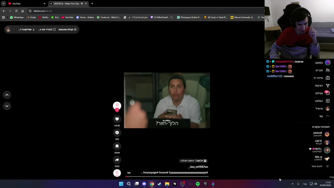
Task: Open the Photopea bookmark
Action: point(189,17)
